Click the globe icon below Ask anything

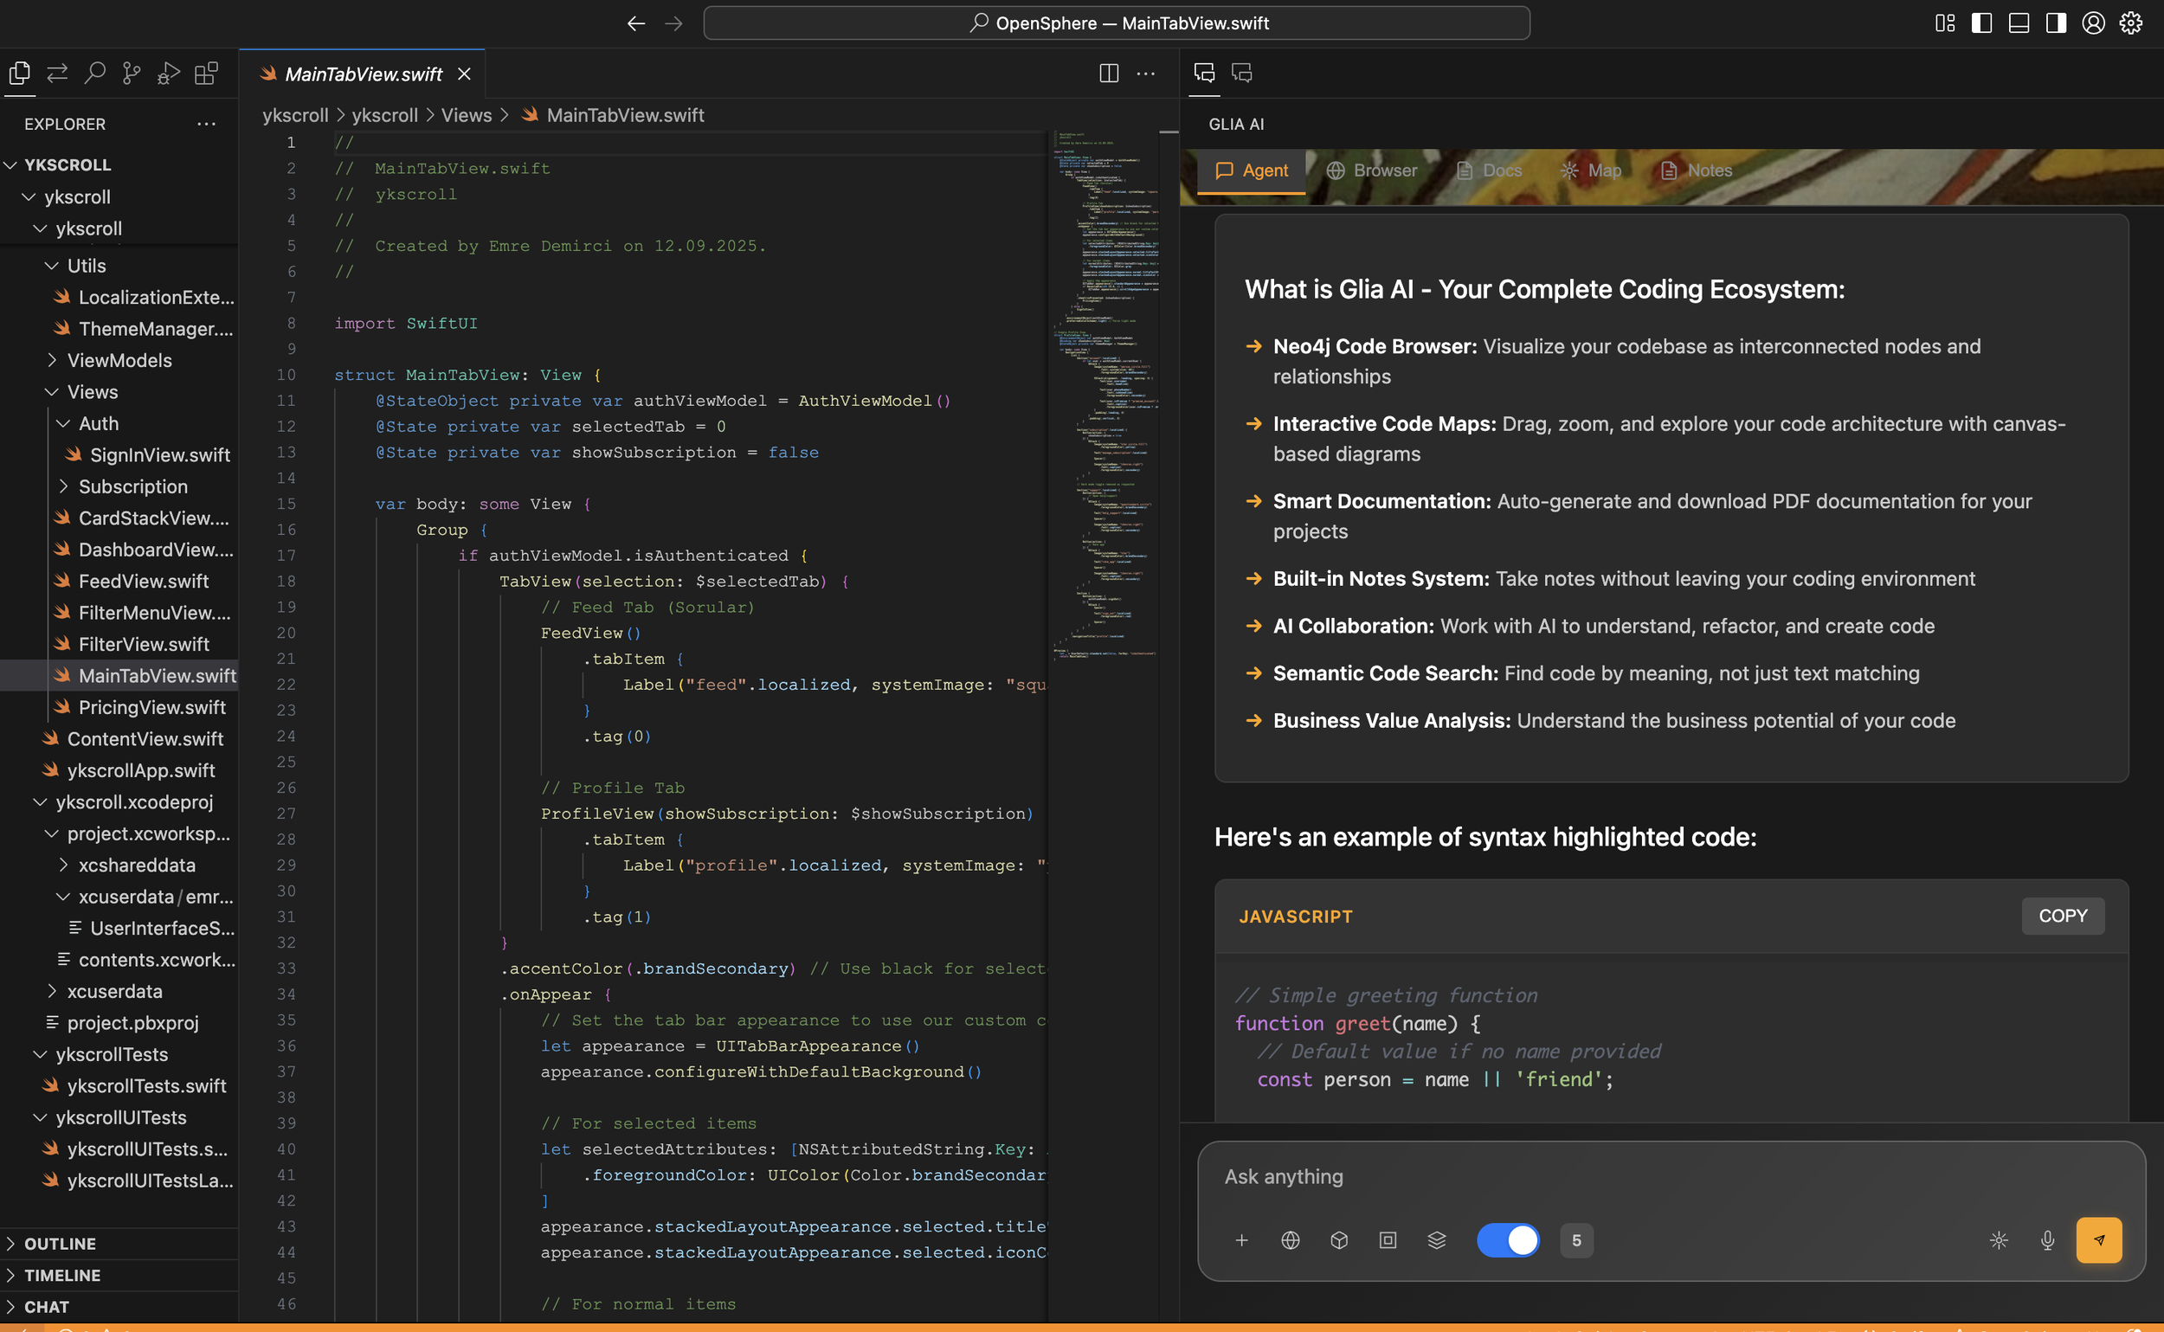1290,1240
